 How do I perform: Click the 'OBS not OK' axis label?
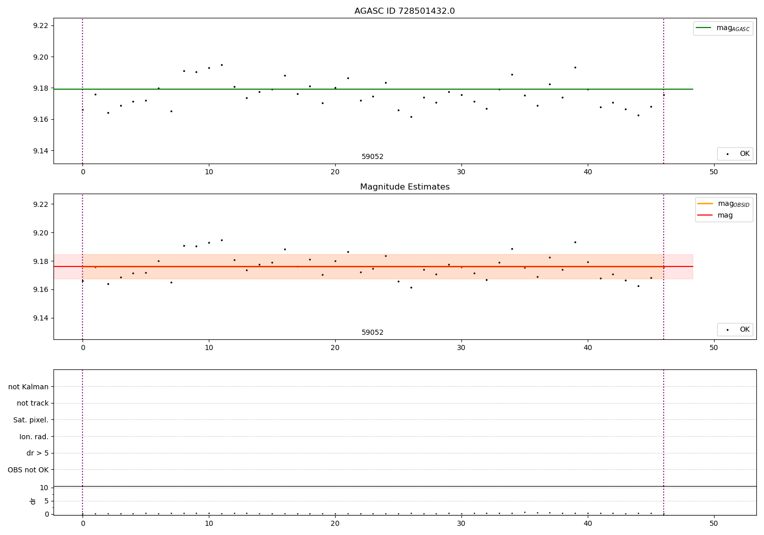(29, 470)
